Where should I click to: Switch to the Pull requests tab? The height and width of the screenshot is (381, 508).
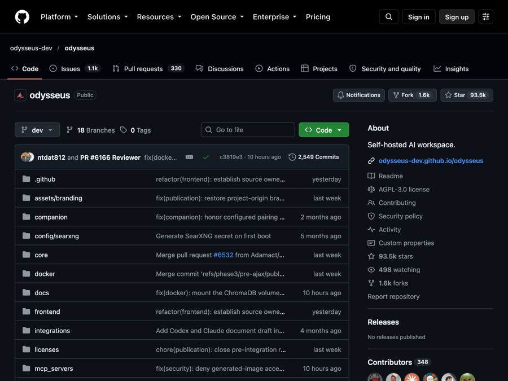[148, 69]
